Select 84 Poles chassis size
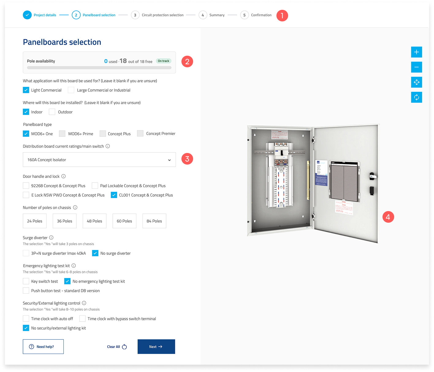The image size is (434, 372). coord(154,221)
